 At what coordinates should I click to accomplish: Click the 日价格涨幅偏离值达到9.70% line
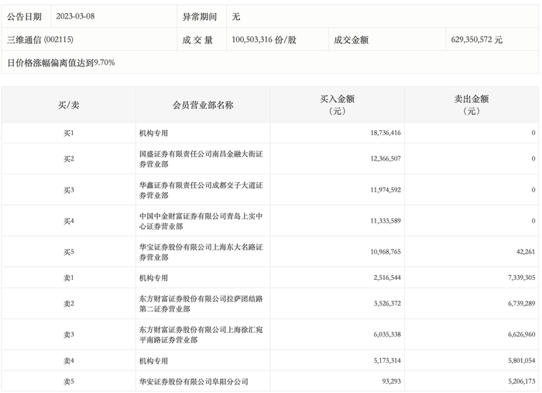61,63
